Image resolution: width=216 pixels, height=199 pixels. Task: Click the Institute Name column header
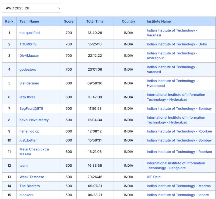(x=180, y=22)
